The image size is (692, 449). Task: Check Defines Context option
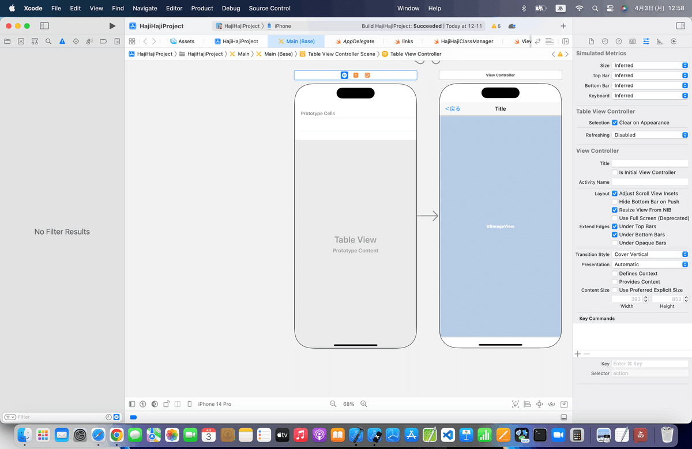point(614,274)
